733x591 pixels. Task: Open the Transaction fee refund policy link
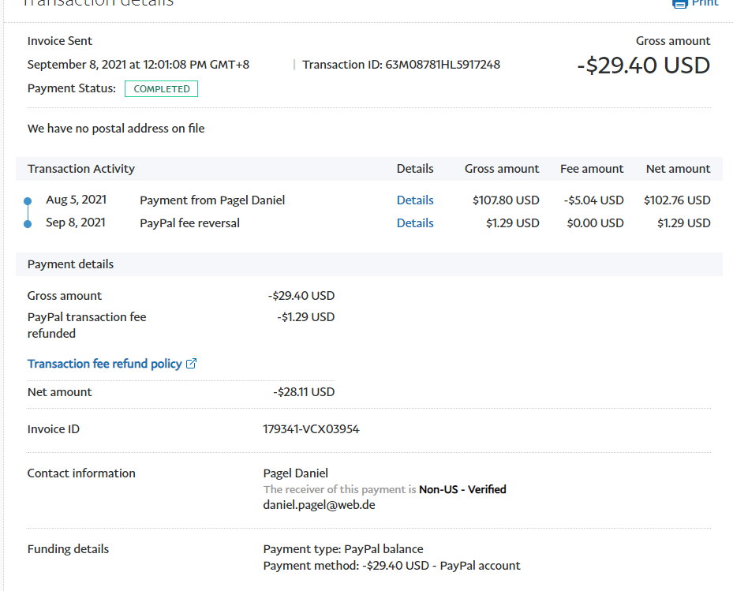(104, 364)
